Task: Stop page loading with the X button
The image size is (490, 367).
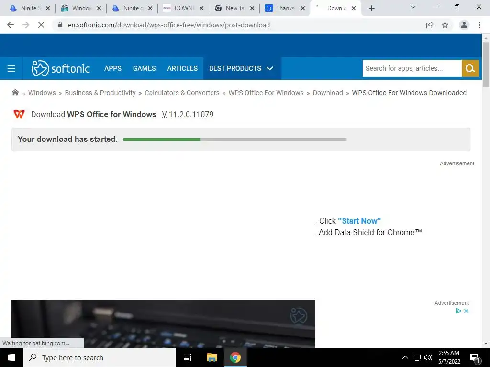Action: pyautogui.click(x=41, y=25)
